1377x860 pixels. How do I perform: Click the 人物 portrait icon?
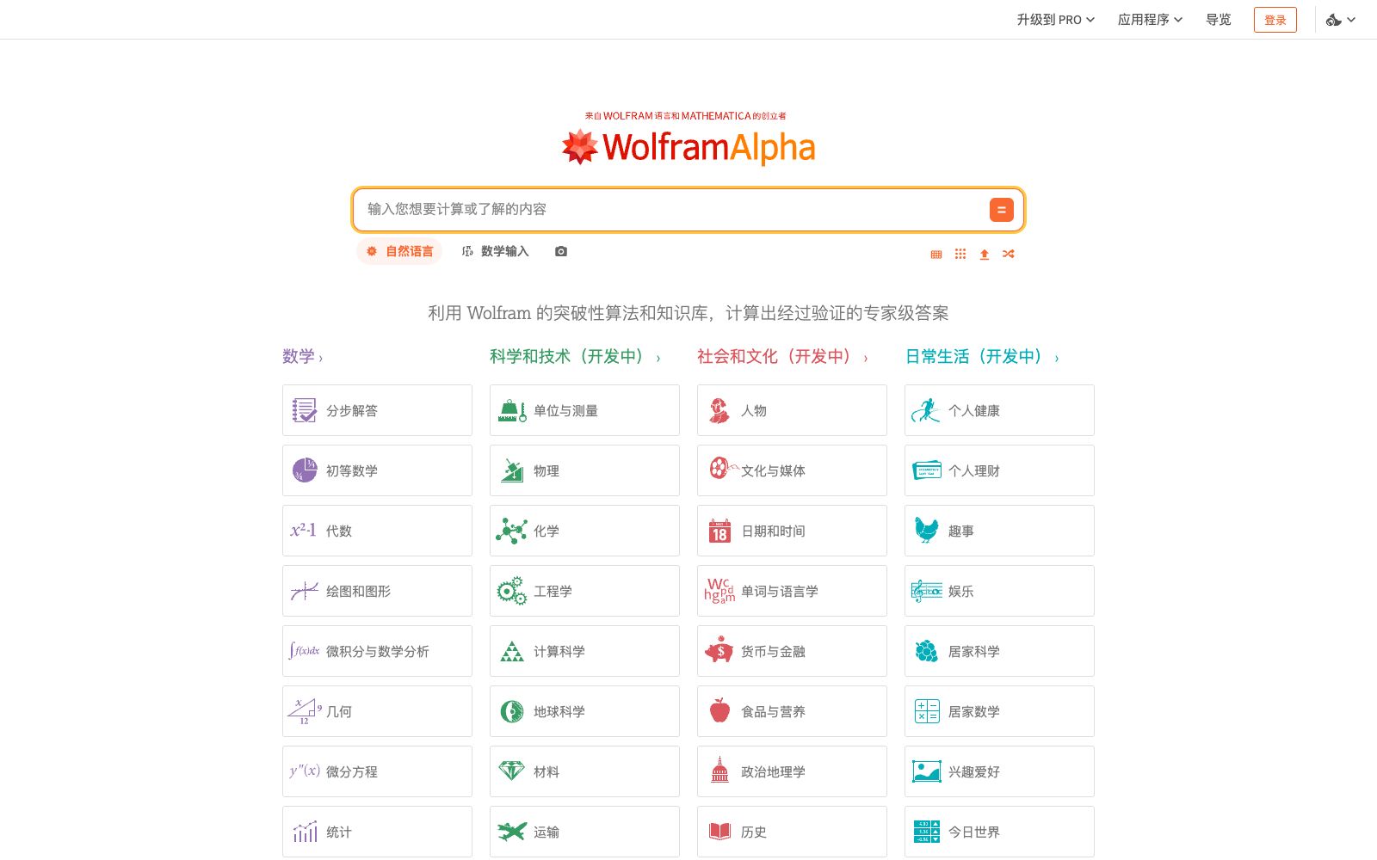pyautogui.click(x=719, y=410)
